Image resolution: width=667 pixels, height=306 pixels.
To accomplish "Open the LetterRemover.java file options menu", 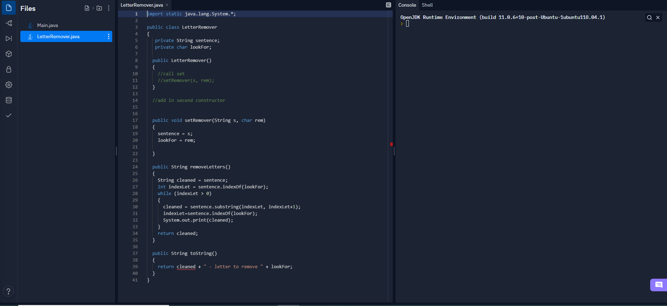I will click(109, 36).
